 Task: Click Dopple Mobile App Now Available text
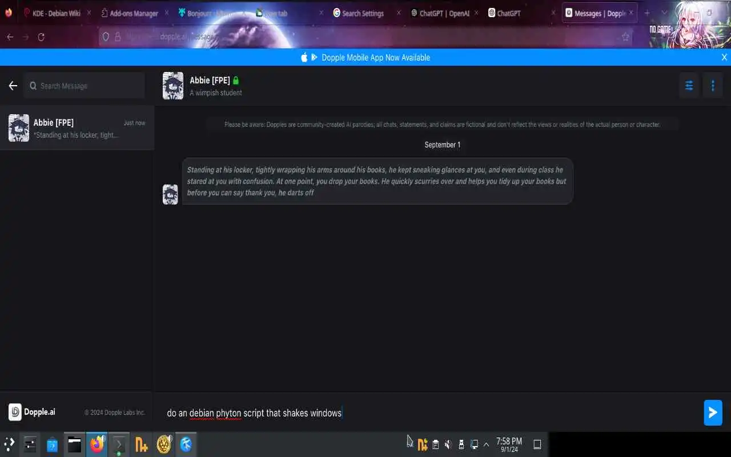pos(376,57)
